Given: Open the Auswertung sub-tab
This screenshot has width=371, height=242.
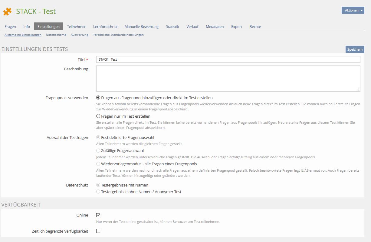Looking at the screenshot, I should tap(79, 35).
